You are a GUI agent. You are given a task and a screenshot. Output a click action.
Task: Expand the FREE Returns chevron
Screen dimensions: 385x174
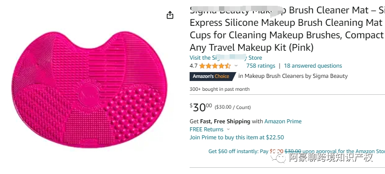228,129
